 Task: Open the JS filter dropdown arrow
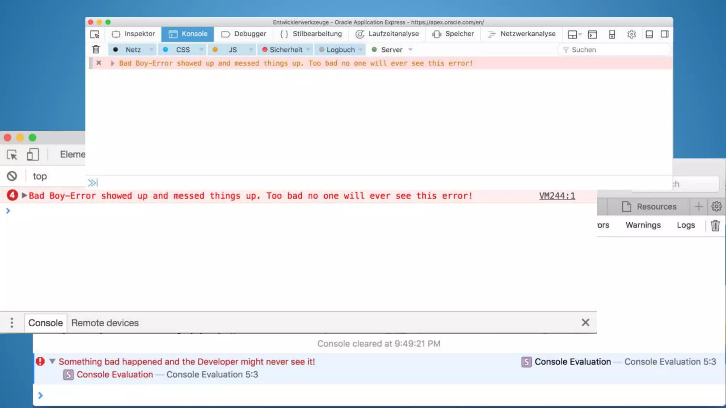click(x=251, y=50)
